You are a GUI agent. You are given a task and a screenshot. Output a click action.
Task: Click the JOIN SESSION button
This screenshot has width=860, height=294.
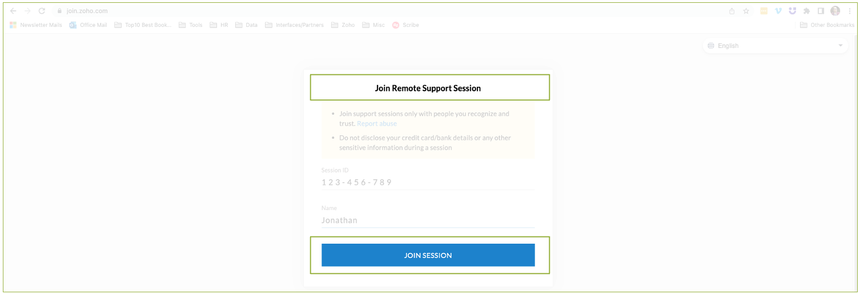click(428, 255)
